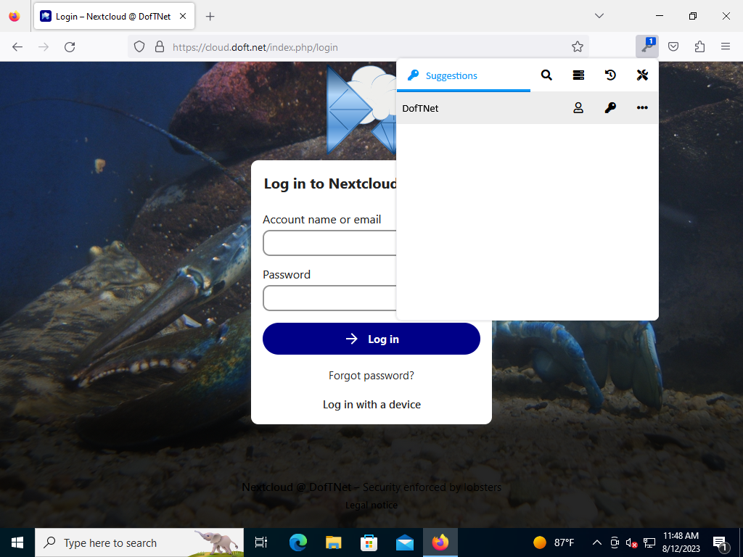This screenshot has width=743, height=557.
Task: View site security padlock information
Action: pyautogui.click(x=160, y=46)
